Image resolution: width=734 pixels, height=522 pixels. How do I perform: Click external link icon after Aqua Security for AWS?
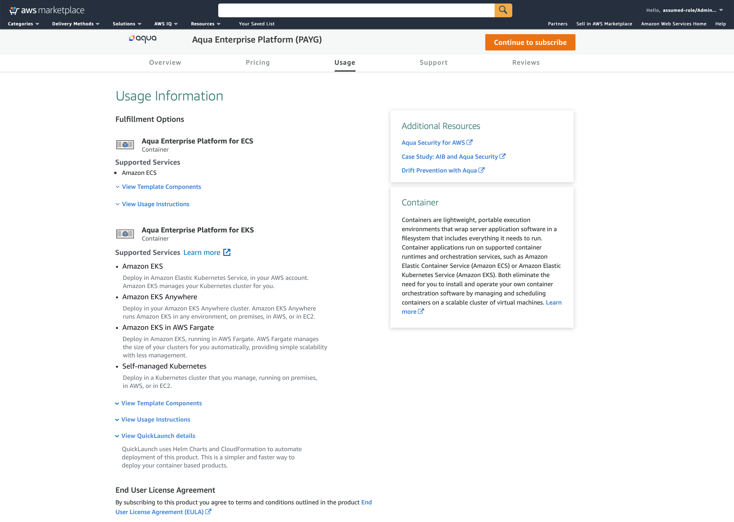469,142
